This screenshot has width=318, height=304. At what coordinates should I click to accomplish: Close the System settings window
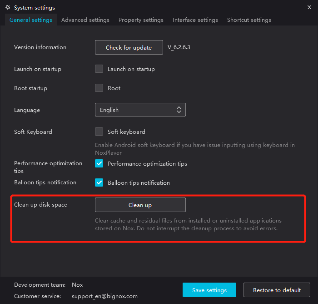[x=309, y=7]
